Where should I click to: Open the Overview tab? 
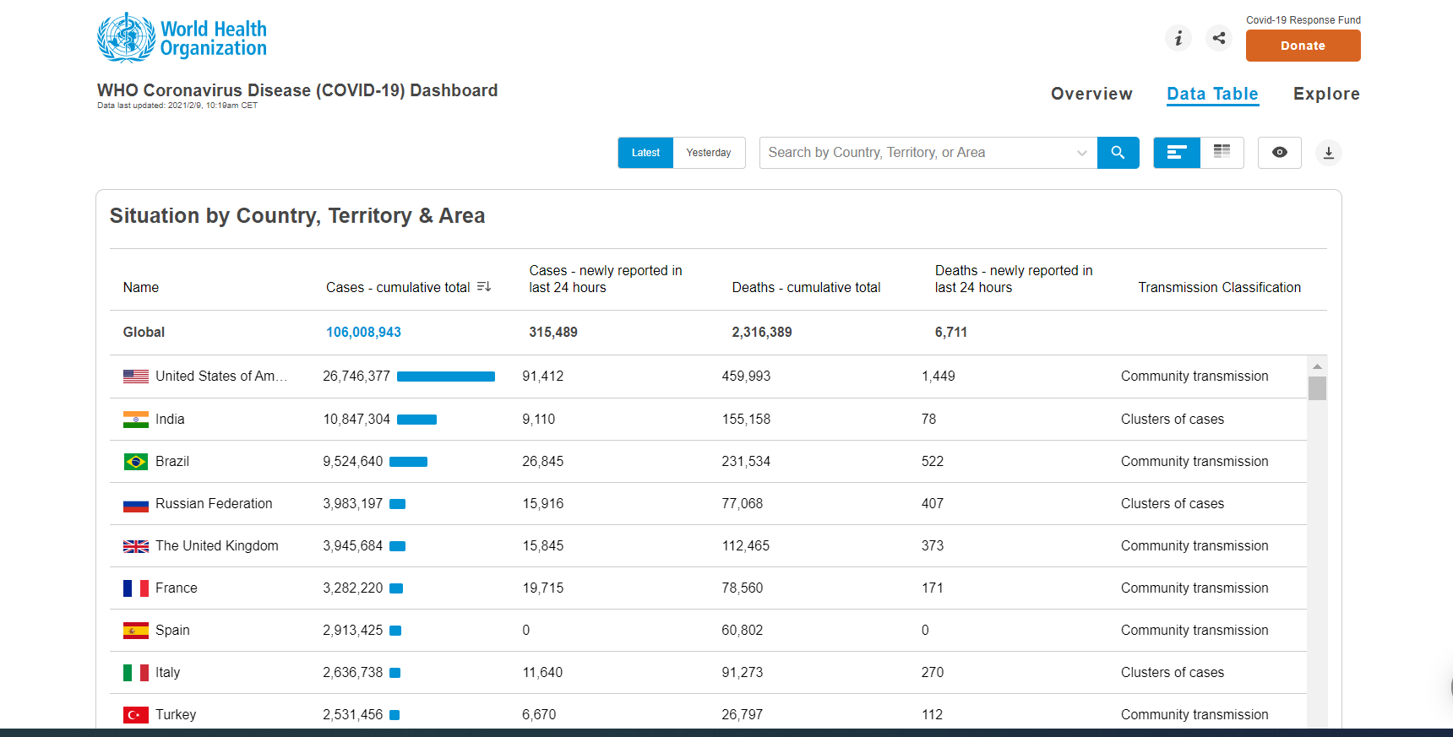[x=1091, y=94]
